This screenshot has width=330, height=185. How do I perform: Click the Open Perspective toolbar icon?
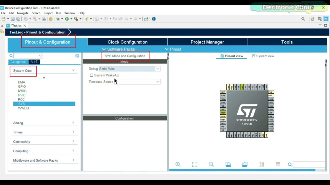(x=312, y=19)
